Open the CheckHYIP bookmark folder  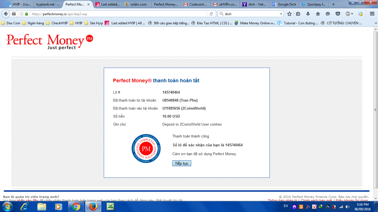[x=57, y=23]
